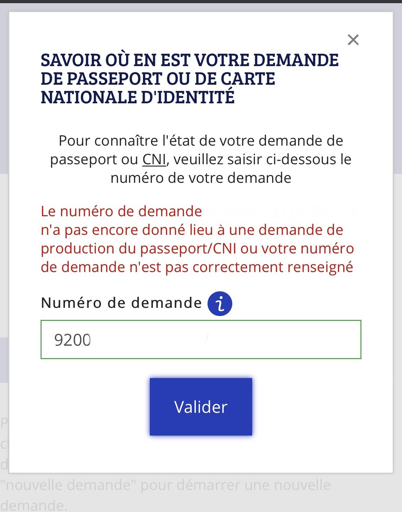402x512 pixels.
Task: Click the 'SAVOIR OÙ EN EST VOTRE DEMANDE' heading
Action: click(190, 60)
